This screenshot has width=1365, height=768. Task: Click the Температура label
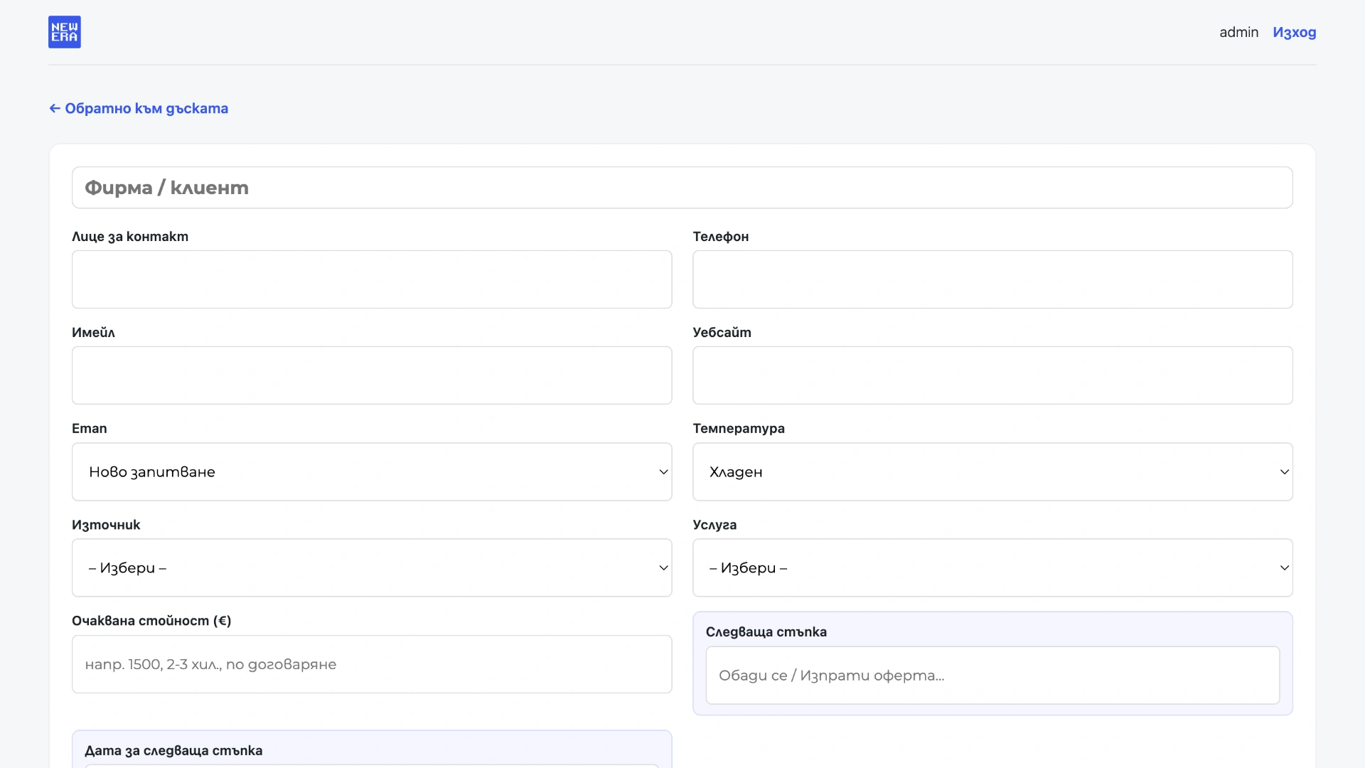tap(739, 429)
